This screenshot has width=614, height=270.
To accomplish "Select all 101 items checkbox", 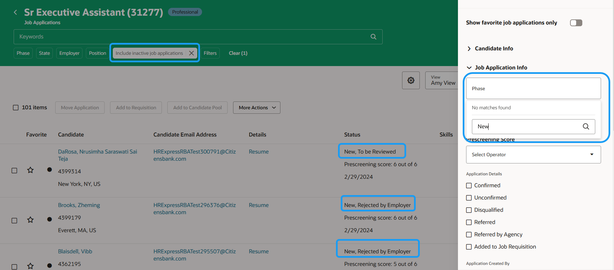I will point(16,108).
